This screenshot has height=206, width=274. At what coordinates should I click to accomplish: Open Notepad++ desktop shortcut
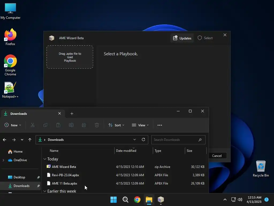tap(10, 90)
